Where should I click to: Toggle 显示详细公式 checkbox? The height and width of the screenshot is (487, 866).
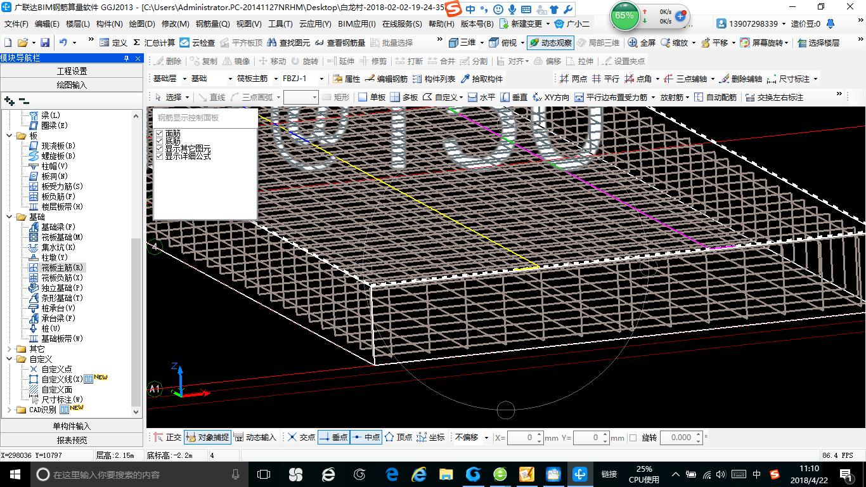point(159,156)
